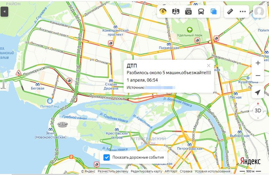This screenshot has width=269, height=175.
Task: Open street panoramas layer icon
Action: [x=176, y=11]
